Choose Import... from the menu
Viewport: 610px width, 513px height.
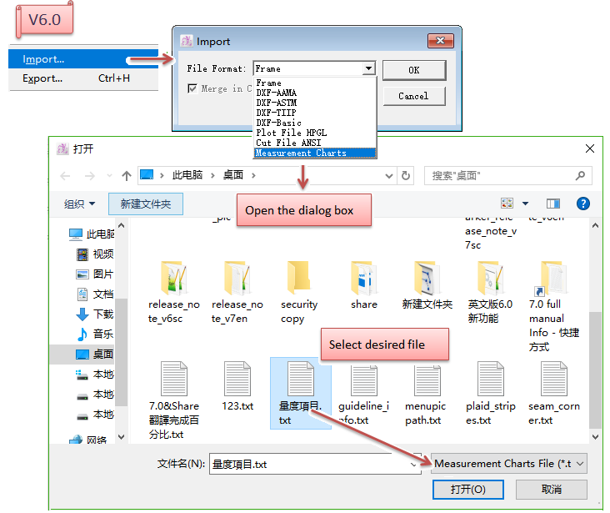tap(43, 59)
